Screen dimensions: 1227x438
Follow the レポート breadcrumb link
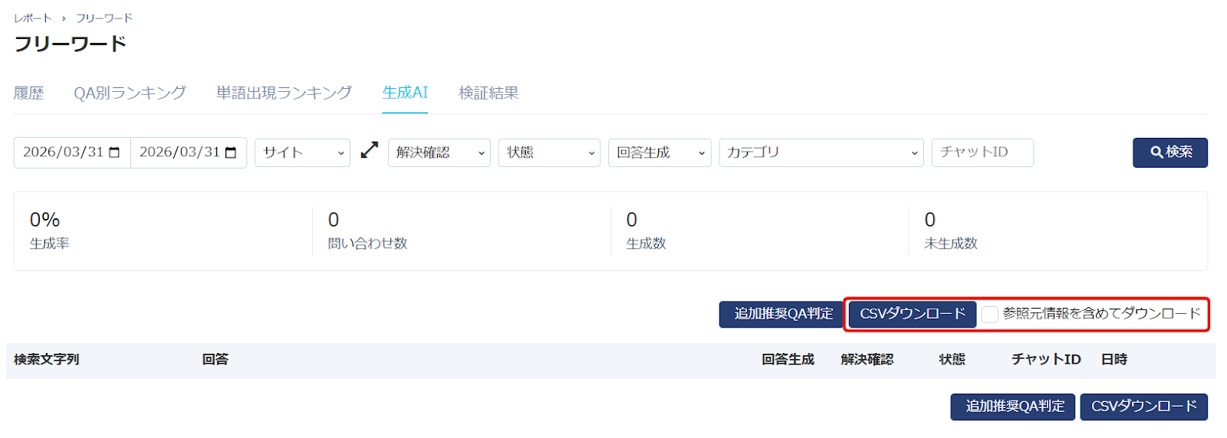[x=33, y=18]
